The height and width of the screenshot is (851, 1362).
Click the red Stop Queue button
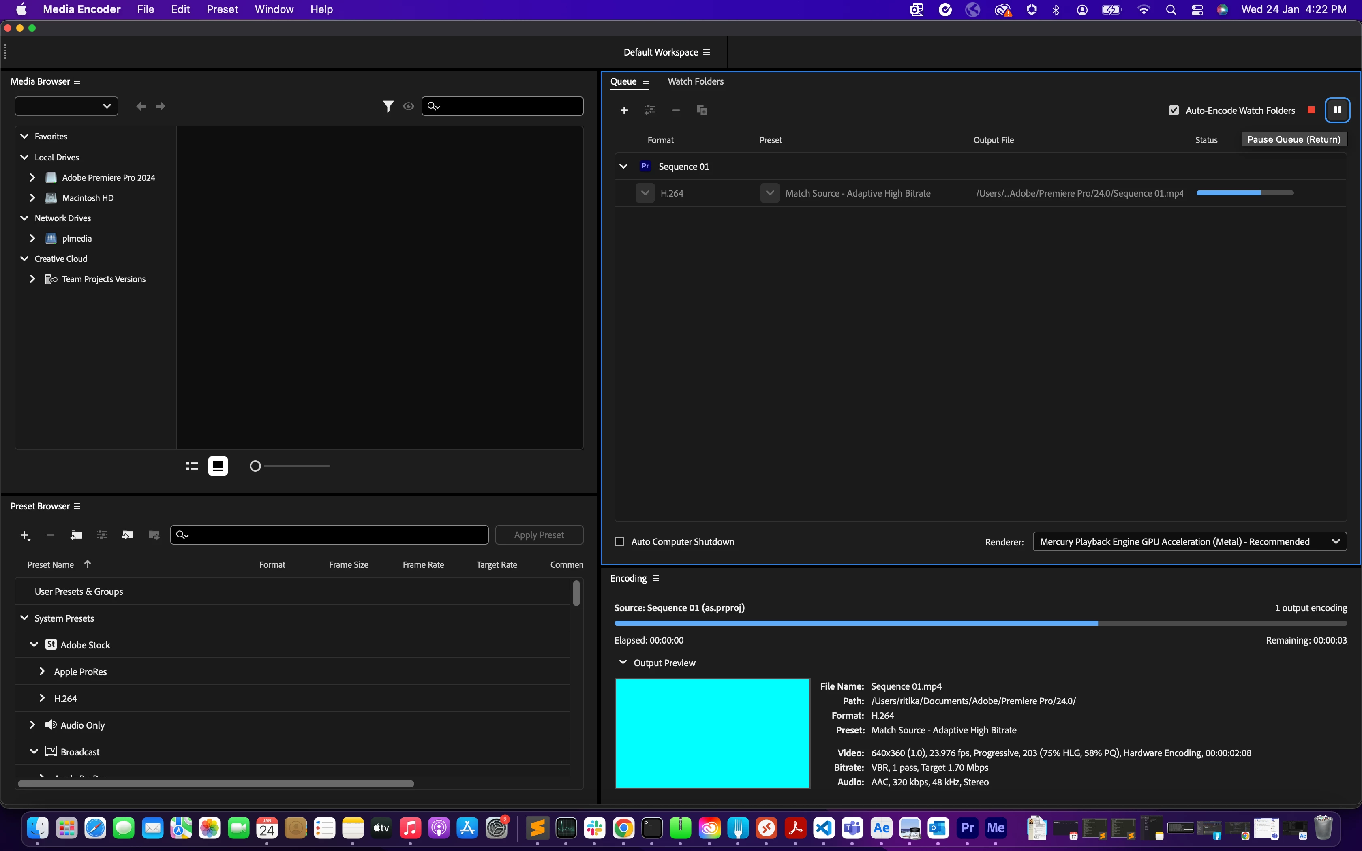[1311, 110]
